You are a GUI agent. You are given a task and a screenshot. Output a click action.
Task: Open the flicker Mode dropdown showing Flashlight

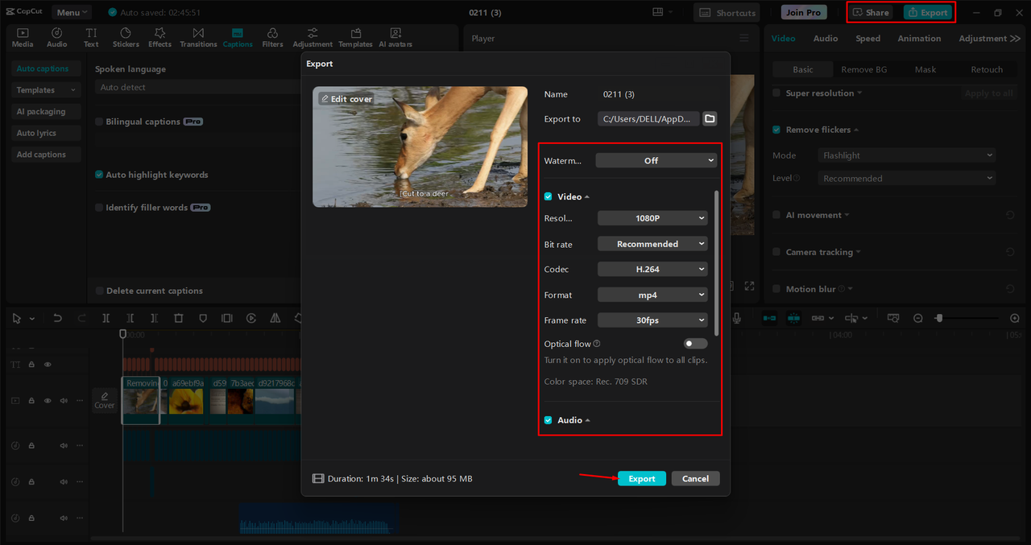point(906,155)
